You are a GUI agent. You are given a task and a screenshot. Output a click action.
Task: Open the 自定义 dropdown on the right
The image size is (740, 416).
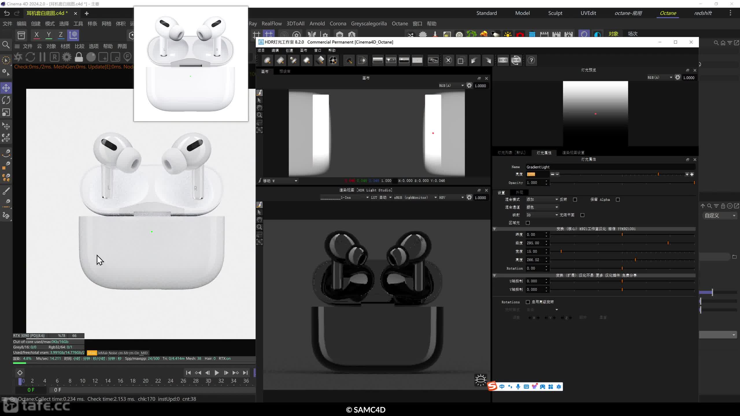pyautogui.click(x=720, y=216)
